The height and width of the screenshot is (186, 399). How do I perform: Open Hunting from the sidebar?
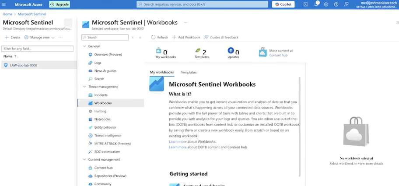[100, 111]
